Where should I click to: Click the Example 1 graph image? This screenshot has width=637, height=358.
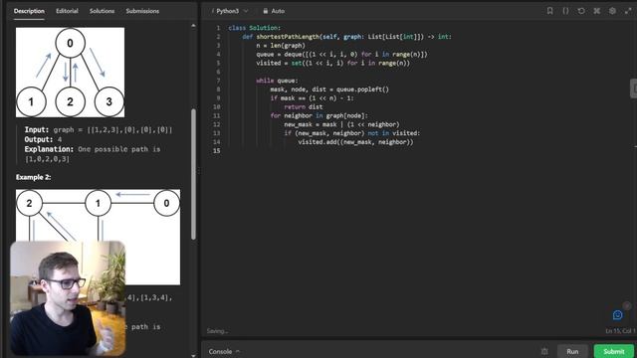(71, 73)
